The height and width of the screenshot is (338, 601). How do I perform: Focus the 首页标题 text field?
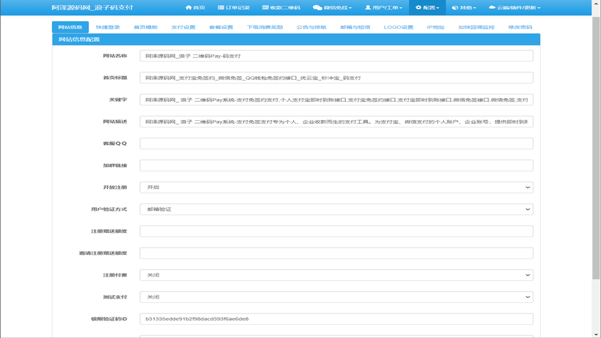point(336,78)
